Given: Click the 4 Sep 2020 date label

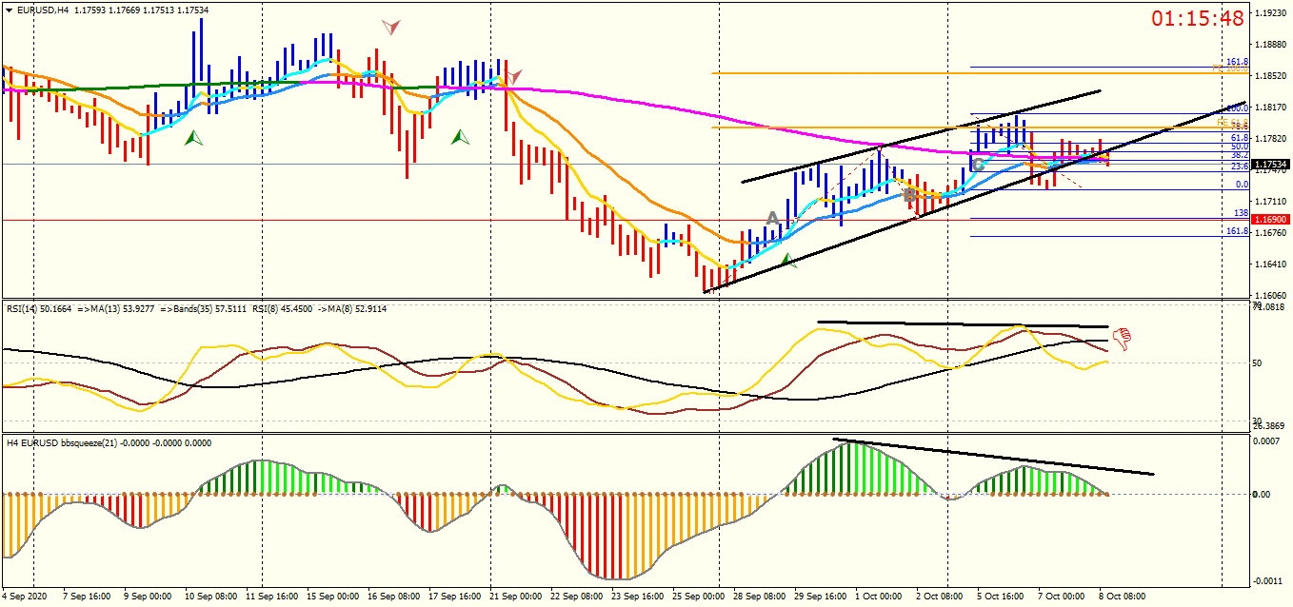Looking at the screenshot, I should coord(26,597).
